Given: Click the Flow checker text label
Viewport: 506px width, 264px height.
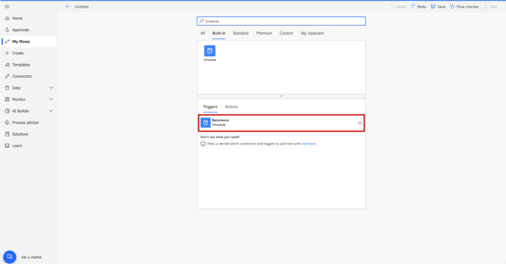Looking at the screenshot, I should [467, 7].
